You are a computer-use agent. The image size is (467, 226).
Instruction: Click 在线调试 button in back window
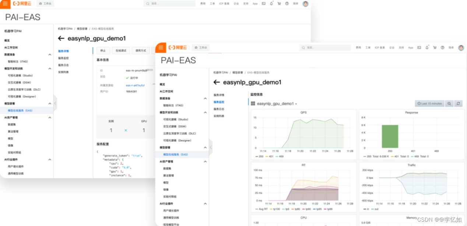coord(121,51)
